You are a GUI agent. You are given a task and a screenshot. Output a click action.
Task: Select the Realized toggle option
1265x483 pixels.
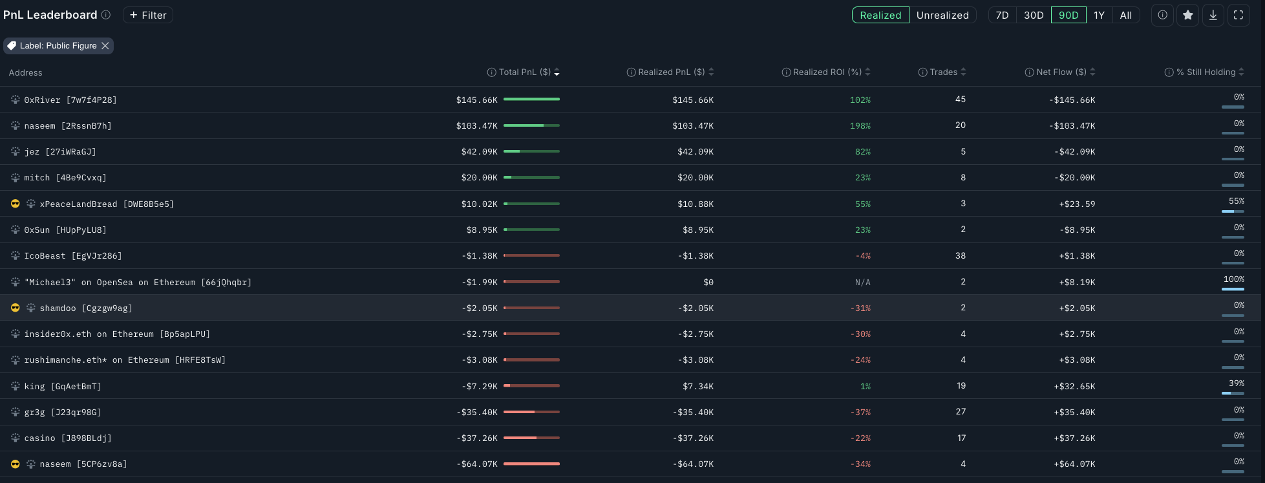[x=880, y=15]
